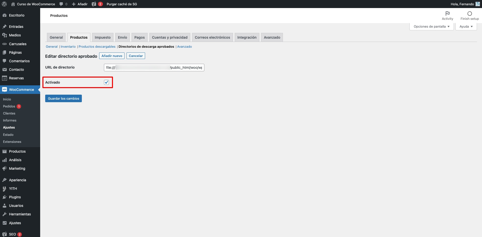482x237 pixels.
Task: Expand Opciones de pantalla dropdown
Action: click(431, 27)
